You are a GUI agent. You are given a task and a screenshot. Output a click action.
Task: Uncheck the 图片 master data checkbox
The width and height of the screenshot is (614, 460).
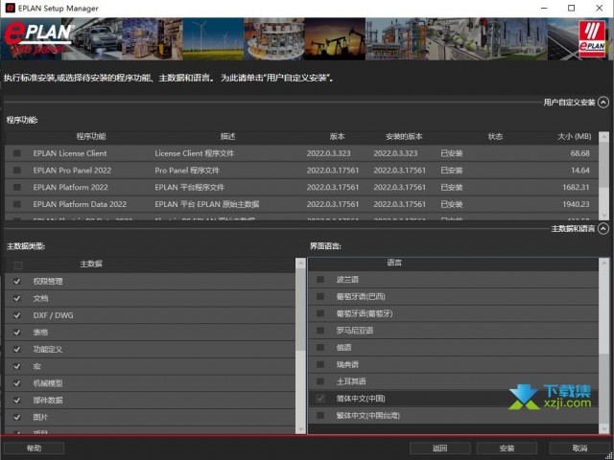[x=17, y=418]
